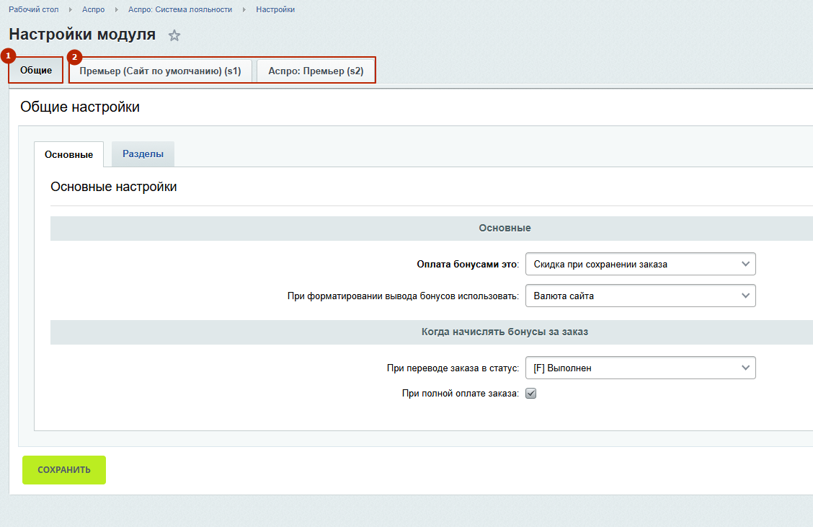Select the Основные sub-tab
The image size is (813, 527).
[x=68, y=155]
